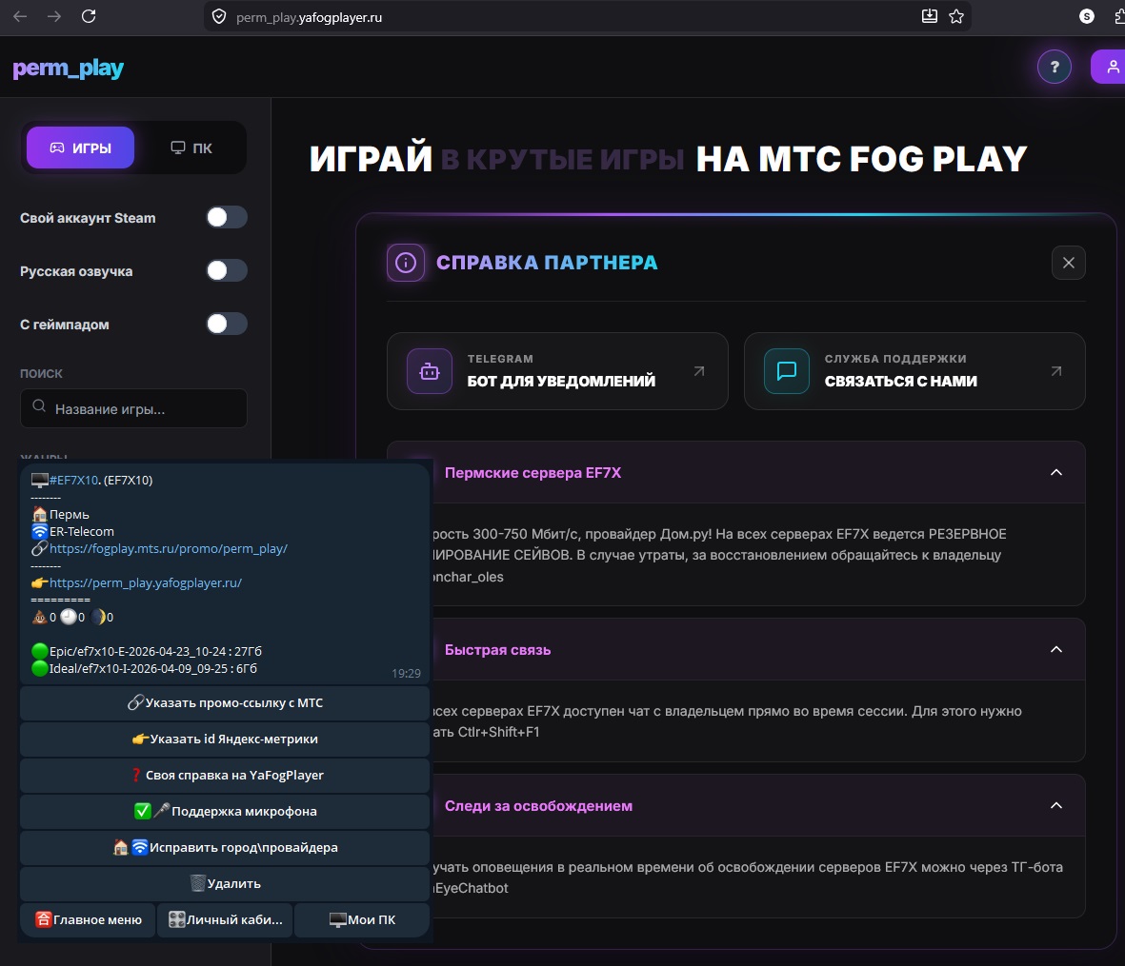Toggle Свой аккаунт Steam switch
This screenshot has width=1125, height=966.
(227, 217)
